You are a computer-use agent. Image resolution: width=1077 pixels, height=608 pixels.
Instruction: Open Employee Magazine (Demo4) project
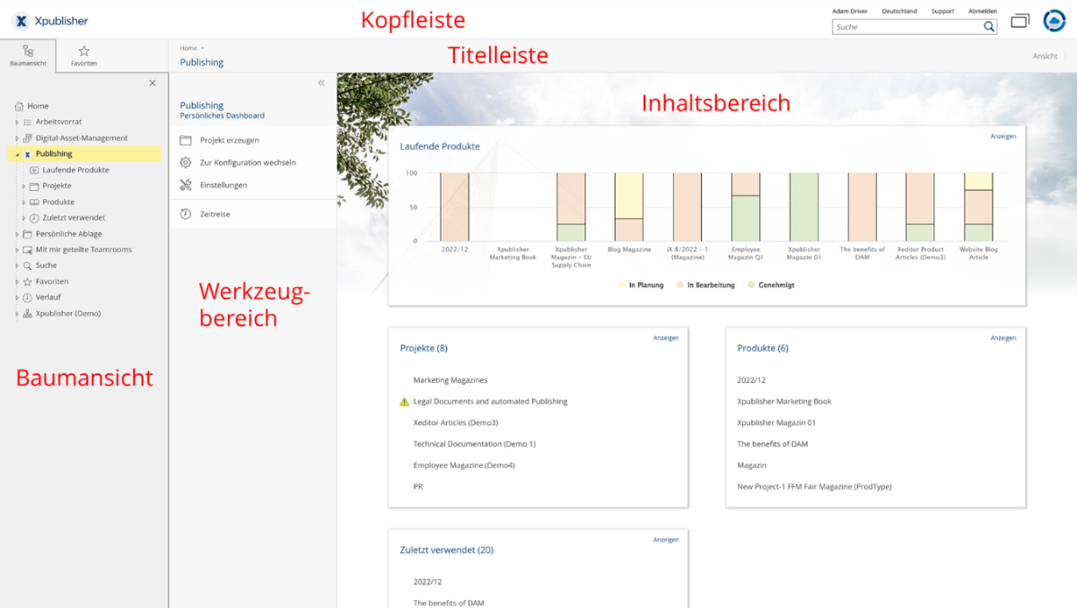click(x=464, y=465)
